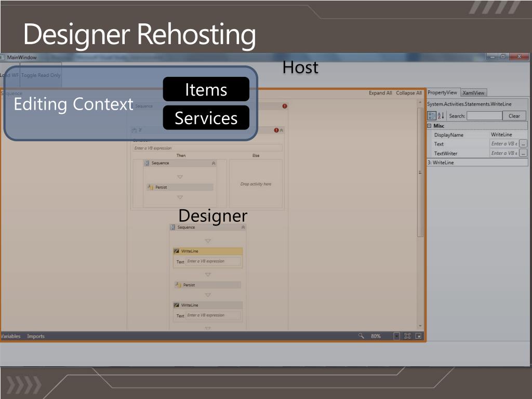Click the fit to screen icon

tap(407, 336)
